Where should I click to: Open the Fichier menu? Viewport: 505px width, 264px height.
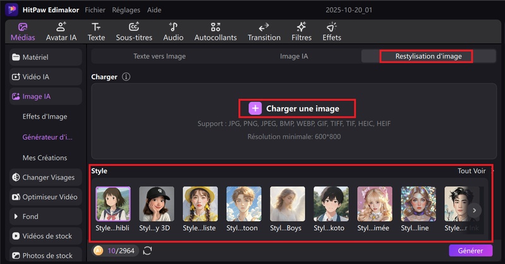(95, 10)
